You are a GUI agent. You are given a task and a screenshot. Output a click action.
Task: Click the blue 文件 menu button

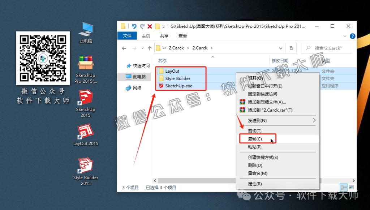tap(127, 36)
